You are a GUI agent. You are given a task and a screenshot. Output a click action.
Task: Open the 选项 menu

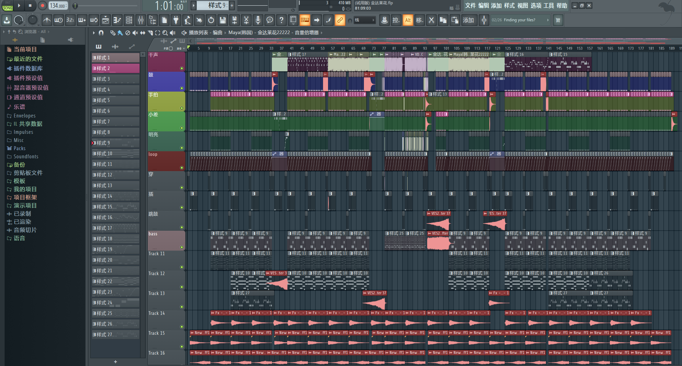tap(536, 5)
